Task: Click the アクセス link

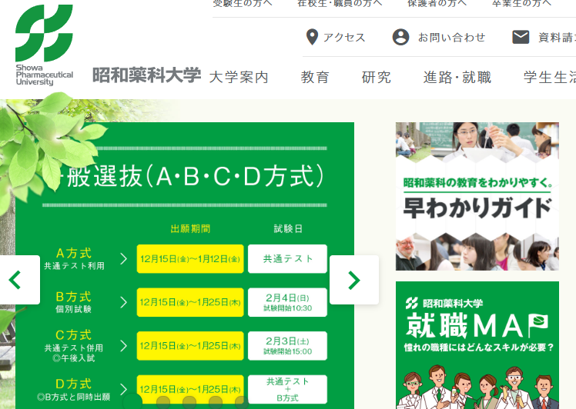Action: (x=344, y=38)
